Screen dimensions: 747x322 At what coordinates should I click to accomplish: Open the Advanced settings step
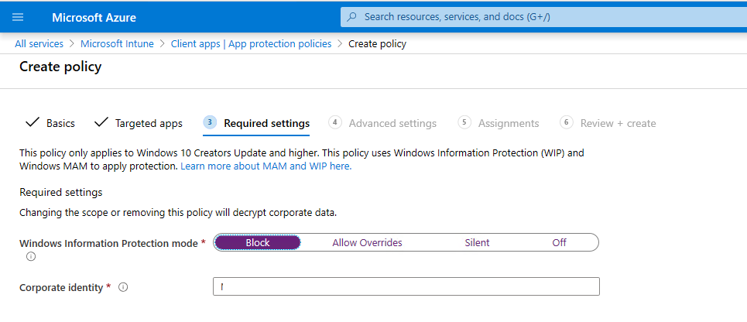[x=392, y=123]
